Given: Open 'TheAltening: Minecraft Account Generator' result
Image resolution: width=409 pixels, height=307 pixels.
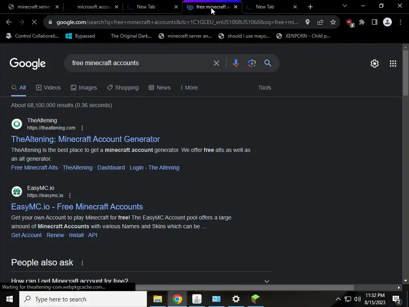Looking at the screenshot, I should click(85, 139).
